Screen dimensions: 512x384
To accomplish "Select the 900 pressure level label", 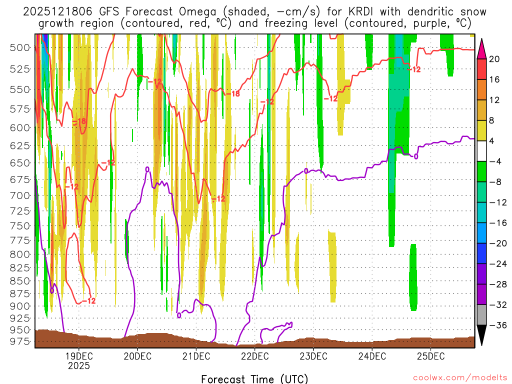I will point(20,306).
